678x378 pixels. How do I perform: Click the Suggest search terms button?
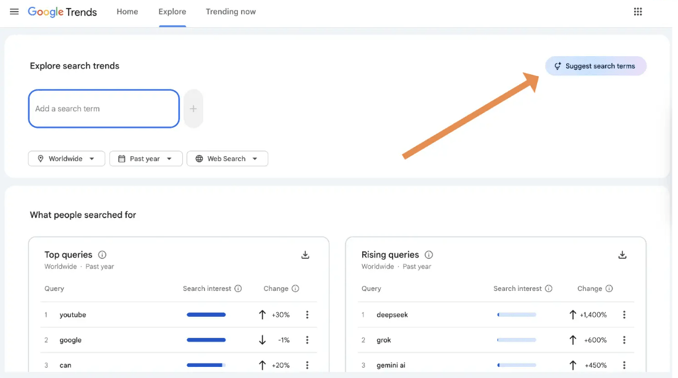pyautogui.click(x=595, y=66)
